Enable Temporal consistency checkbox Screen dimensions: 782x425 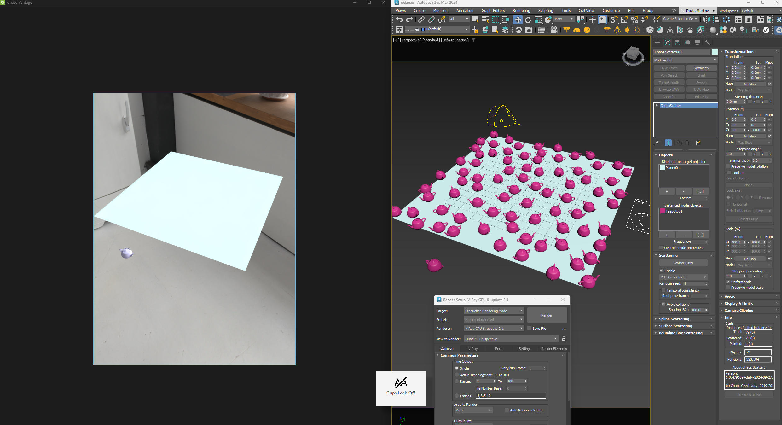[x=663, y=290]
